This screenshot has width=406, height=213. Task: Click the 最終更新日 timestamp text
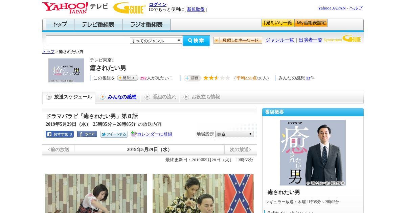click(x=209, y=160)
